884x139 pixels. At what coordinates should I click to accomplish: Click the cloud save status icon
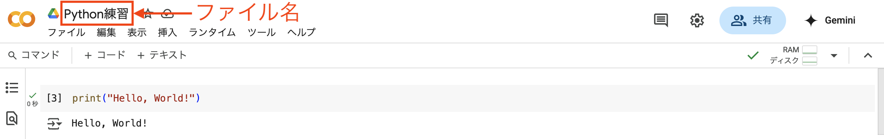[167, 14]
